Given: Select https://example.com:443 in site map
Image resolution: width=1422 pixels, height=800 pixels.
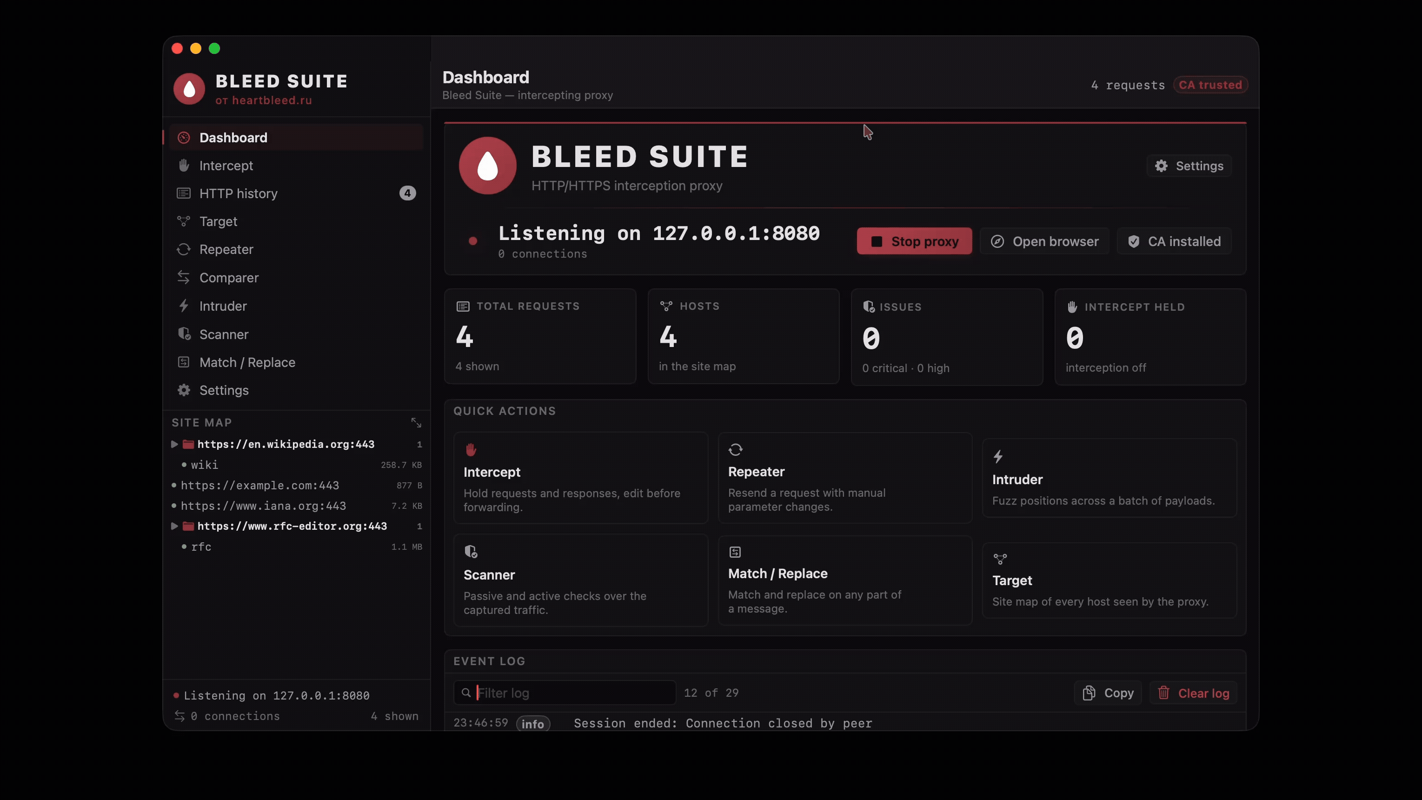Looking at the screenshot, I should click(296, 485).
